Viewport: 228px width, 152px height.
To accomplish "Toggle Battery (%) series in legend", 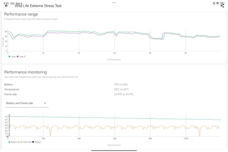I will click(x=14, y=142).
